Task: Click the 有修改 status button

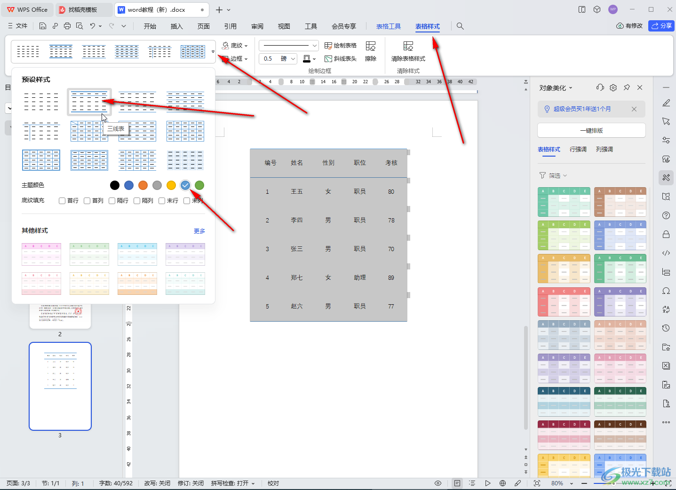Action: point(629,26)
